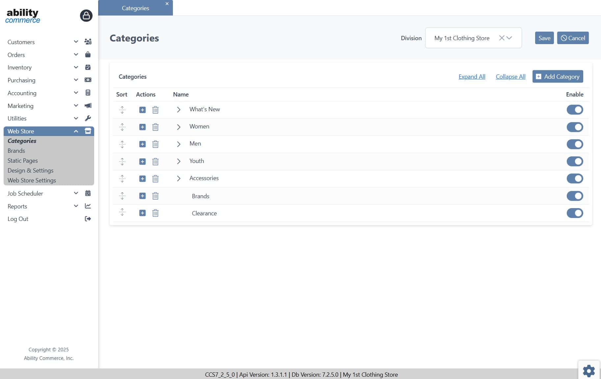Disable the Accessories enable switch

pos(575,178)
